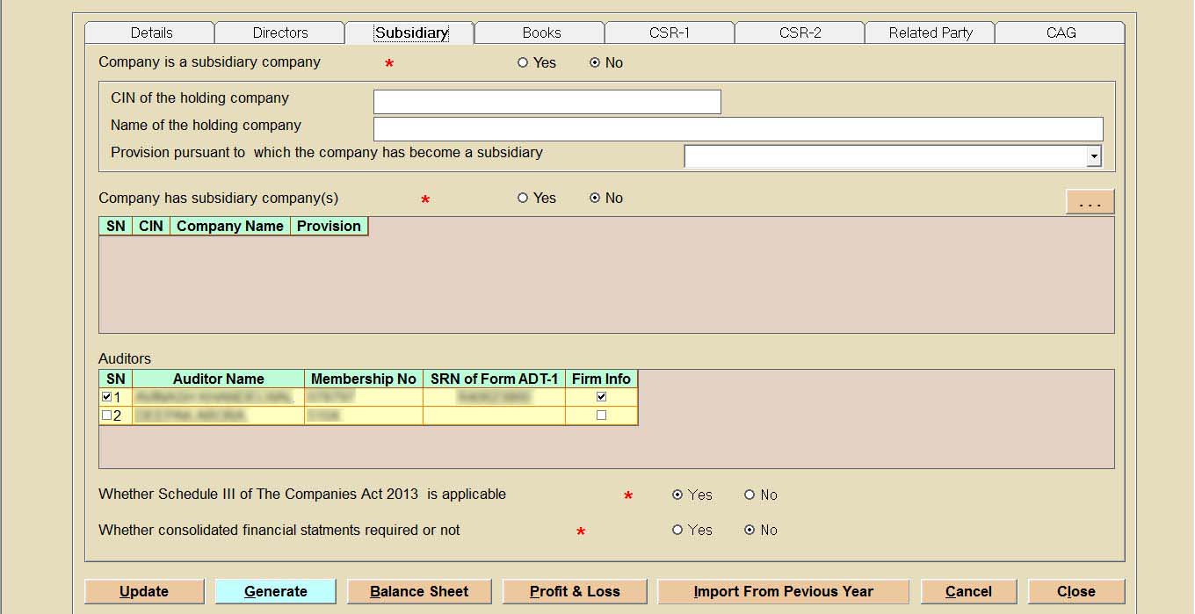This screenshot has width=1195, height=614.
Task: Open the Directors tab
Action: 280,33
